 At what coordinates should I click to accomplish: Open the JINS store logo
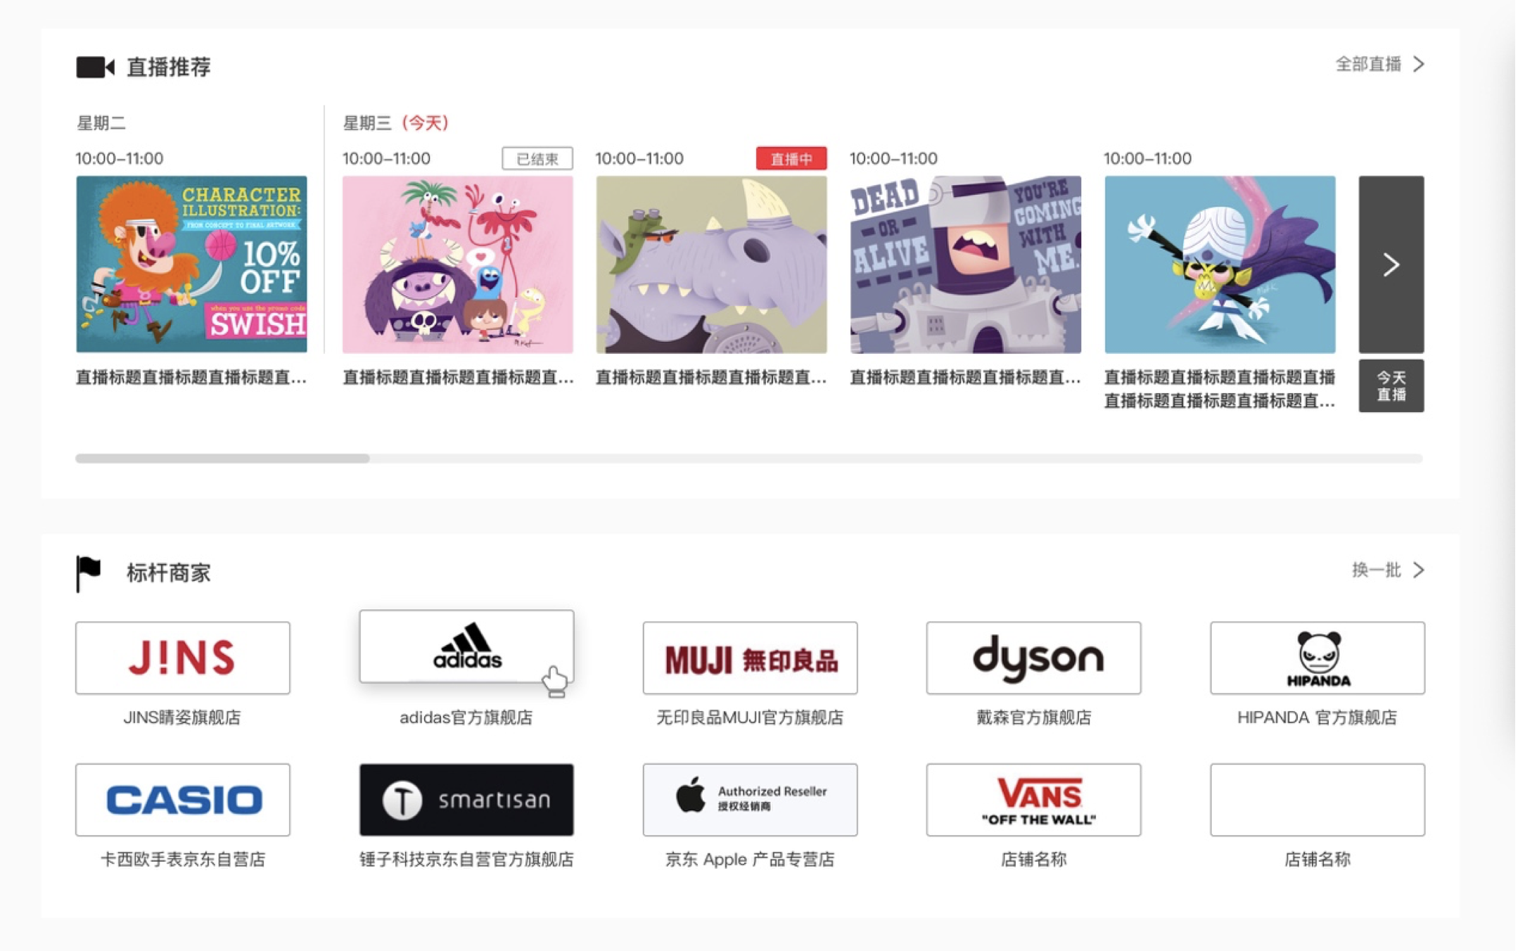pyautogui.click(x=183, y=658)
